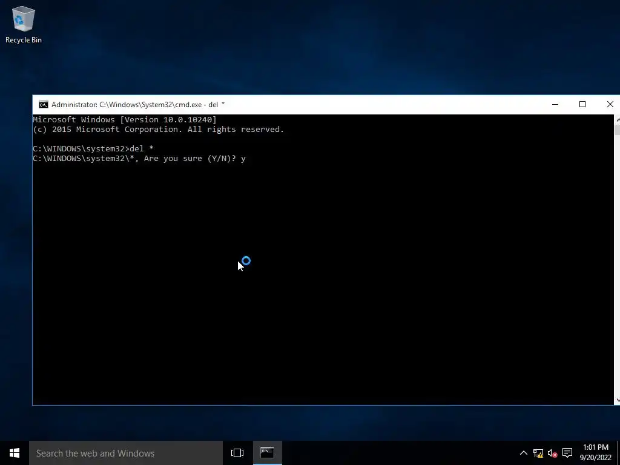This screenshot has height=465, width=620.
Task: Show hidden system tray icons
Action: point(524,453)
